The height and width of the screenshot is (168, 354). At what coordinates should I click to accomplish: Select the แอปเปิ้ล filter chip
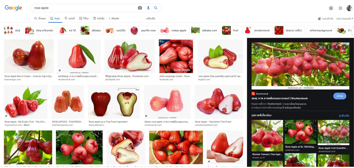[117, 30]
